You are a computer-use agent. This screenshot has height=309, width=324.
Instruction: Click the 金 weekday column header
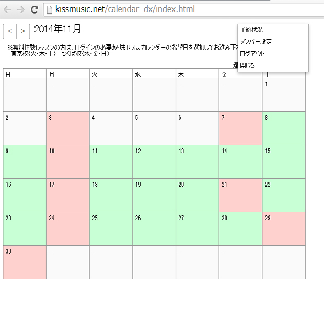pos(240,74)
